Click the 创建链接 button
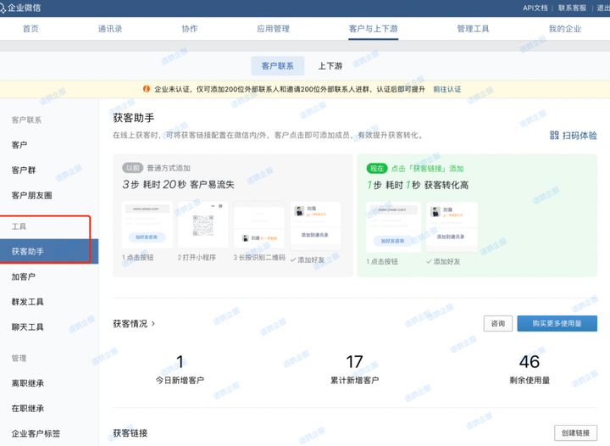This screenshot has width=610, height=446. [575, 433]
